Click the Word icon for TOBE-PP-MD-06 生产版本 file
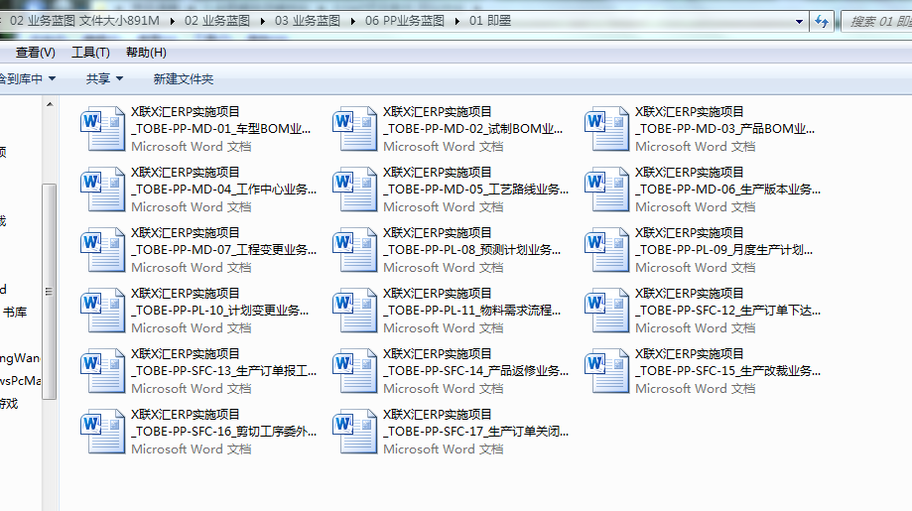 tap(606, 190)
